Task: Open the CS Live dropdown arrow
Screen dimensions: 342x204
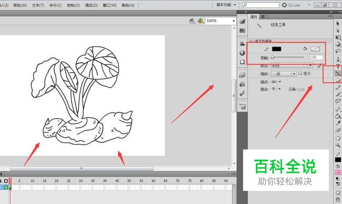Action: point(309,5)
